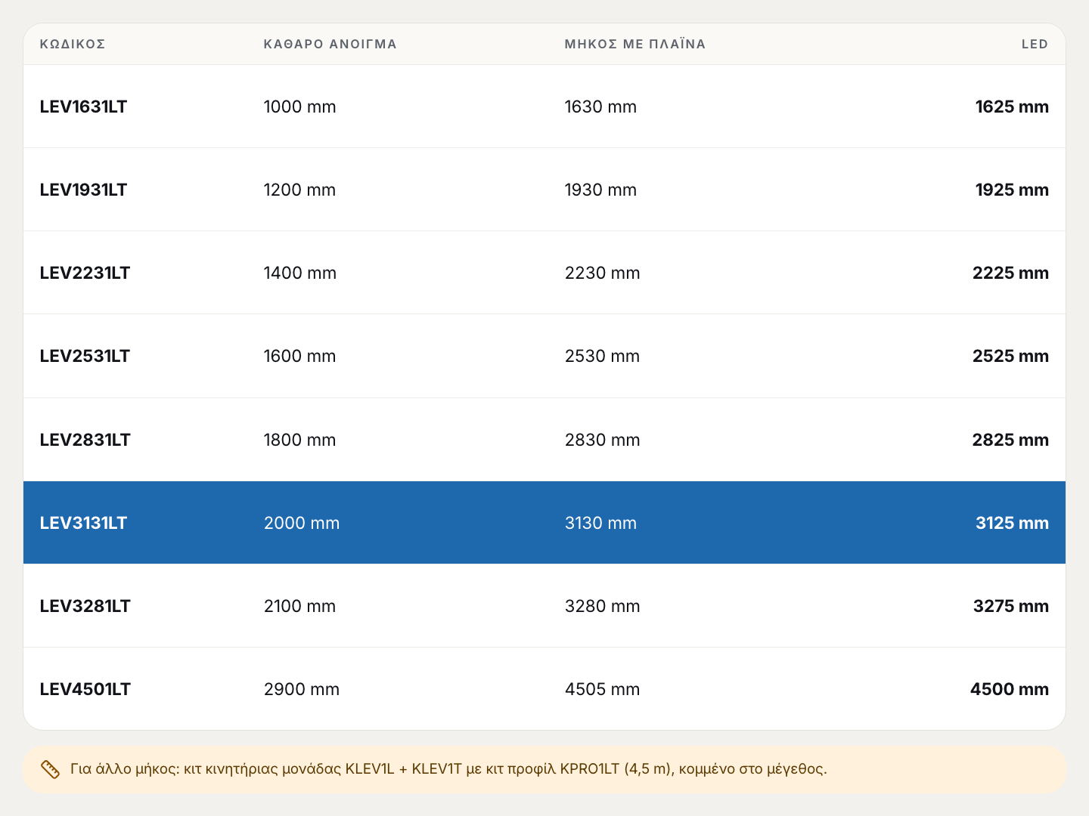Click the 1200 mm clear opening value
The width and height of the screenshot is (1089, 816).
pos(299,190)
